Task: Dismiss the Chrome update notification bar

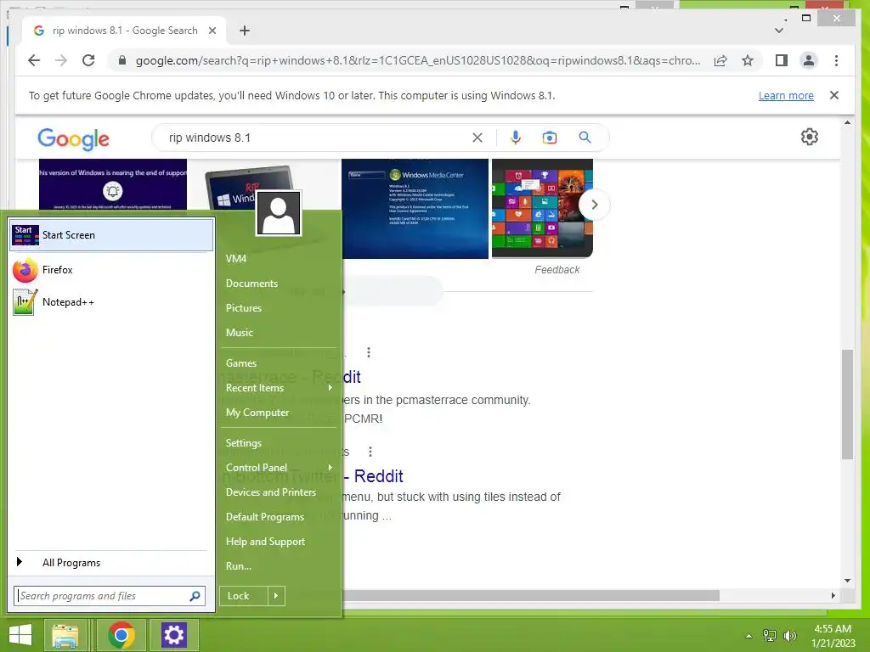Action: click(x=834, y=95)
